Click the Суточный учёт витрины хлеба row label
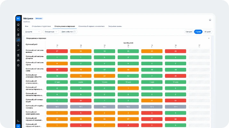 pyautogui.click(x=35, y=70)
